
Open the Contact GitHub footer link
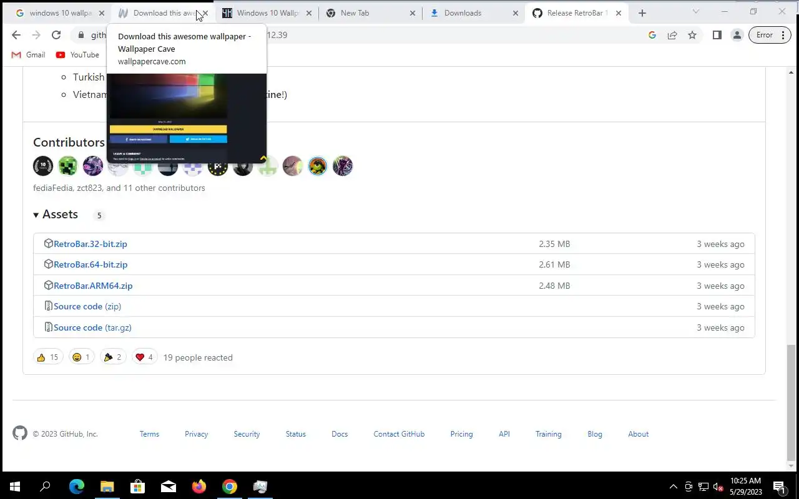(x=399, y=434)
